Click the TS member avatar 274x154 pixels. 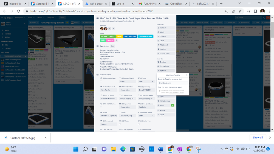[x=109, y=28]
